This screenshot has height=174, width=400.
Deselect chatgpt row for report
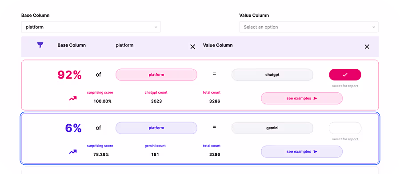coord(345,75)
